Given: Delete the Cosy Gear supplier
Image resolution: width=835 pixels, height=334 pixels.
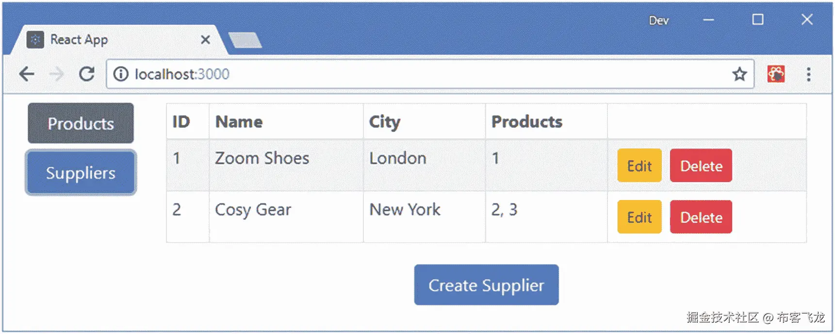Looking at the screenshot, I should [x=701, y=217].
